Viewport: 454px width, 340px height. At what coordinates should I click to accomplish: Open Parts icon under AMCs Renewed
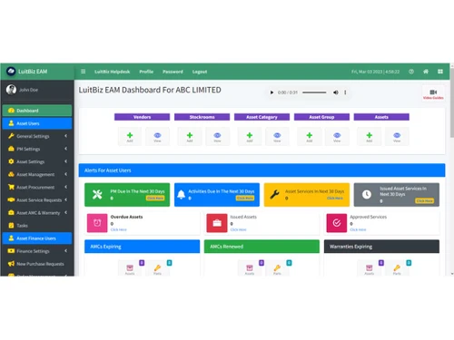point(277,268)
